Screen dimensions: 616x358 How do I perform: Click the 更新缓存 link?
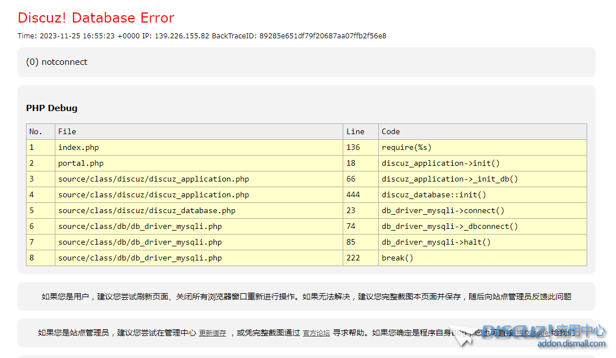pos(212,333)
